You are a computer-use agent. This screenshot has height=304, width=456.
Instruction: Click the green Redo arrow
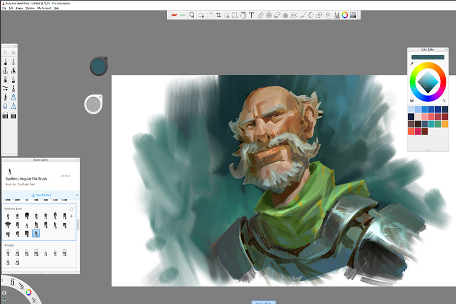click(182, 15)
